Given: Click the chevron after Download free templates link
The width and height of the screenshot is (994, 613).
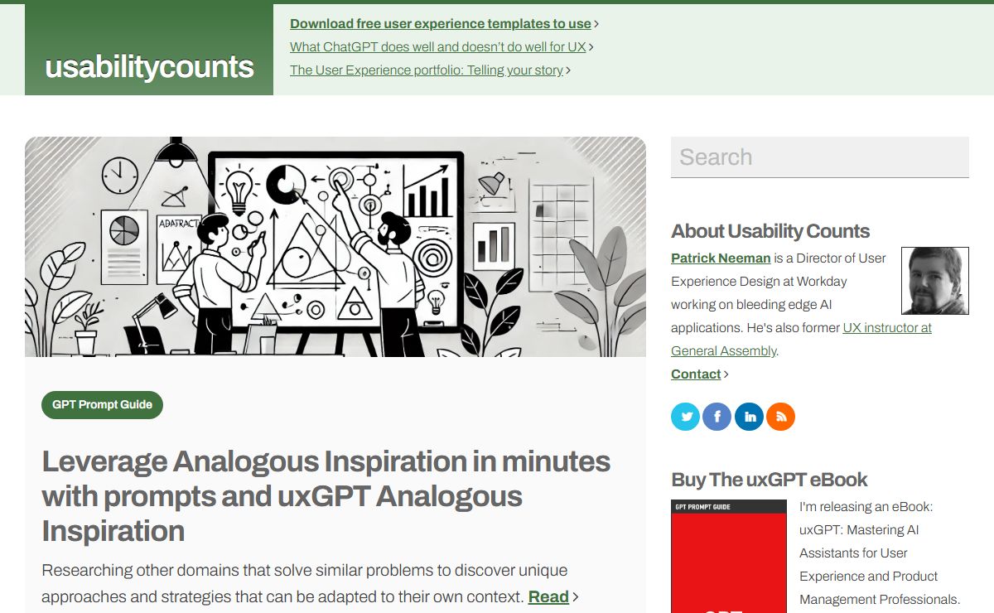Looking at the screenshot, I should pyautogui.click(x=597, y=24).
